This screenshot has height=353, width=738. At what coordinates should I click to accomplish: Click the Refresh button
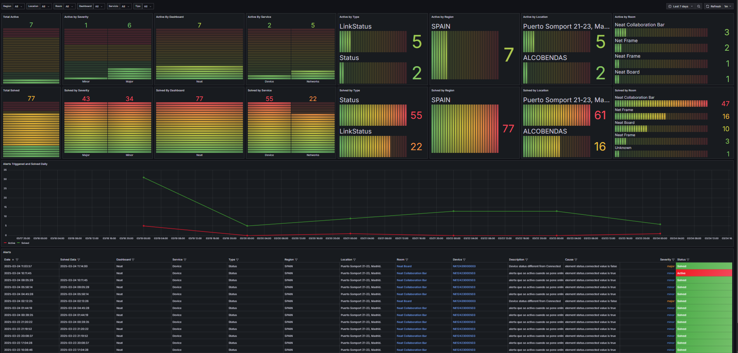point(714,6)
